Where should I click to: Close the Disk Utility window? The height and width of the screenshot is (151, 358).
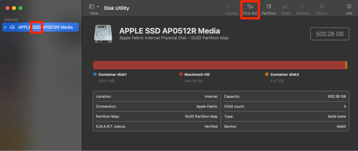[7, 8]
